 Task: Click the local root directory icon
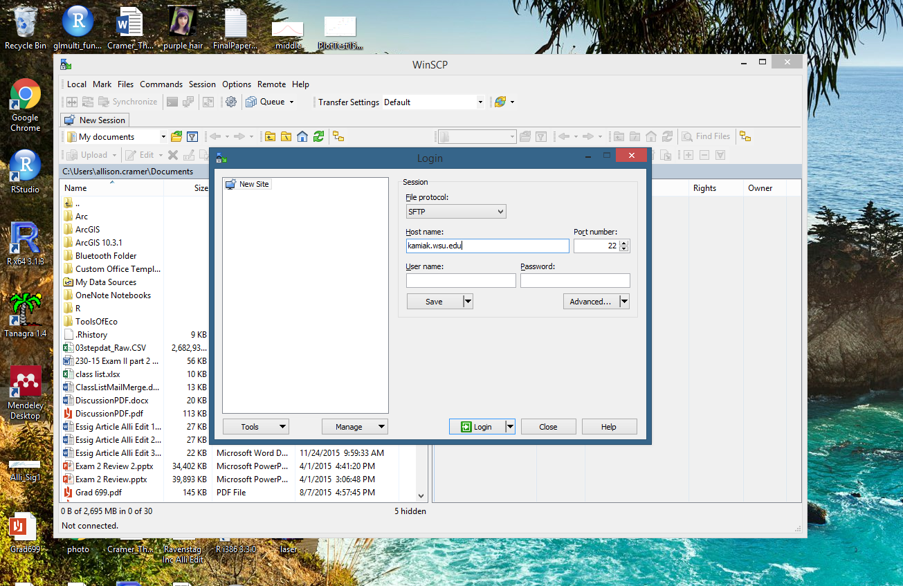(286, 136)
